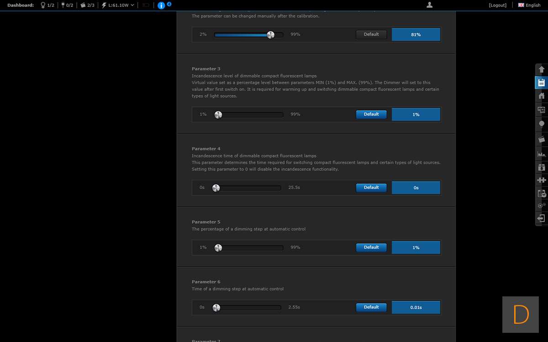Click the Parameter 6 value field 0.01s
548x342 pixels.
pyautogui.click(x=416, y=307)
